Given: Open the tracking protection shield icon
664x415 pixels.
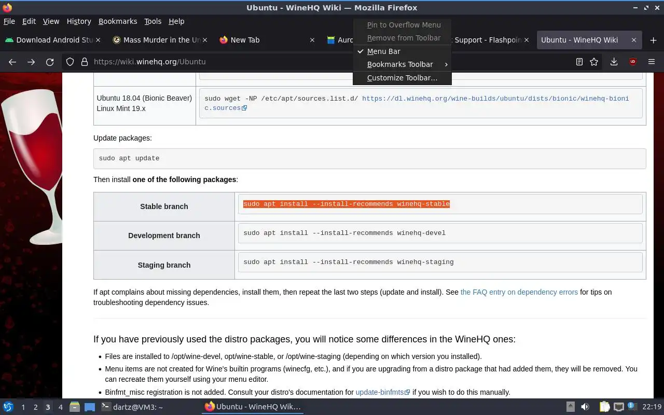Looking at the screenshot, I should coord(70,62).
